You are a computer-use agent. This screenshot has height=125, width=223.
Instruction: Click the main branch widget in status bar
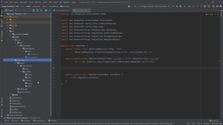tap(215, 124)
